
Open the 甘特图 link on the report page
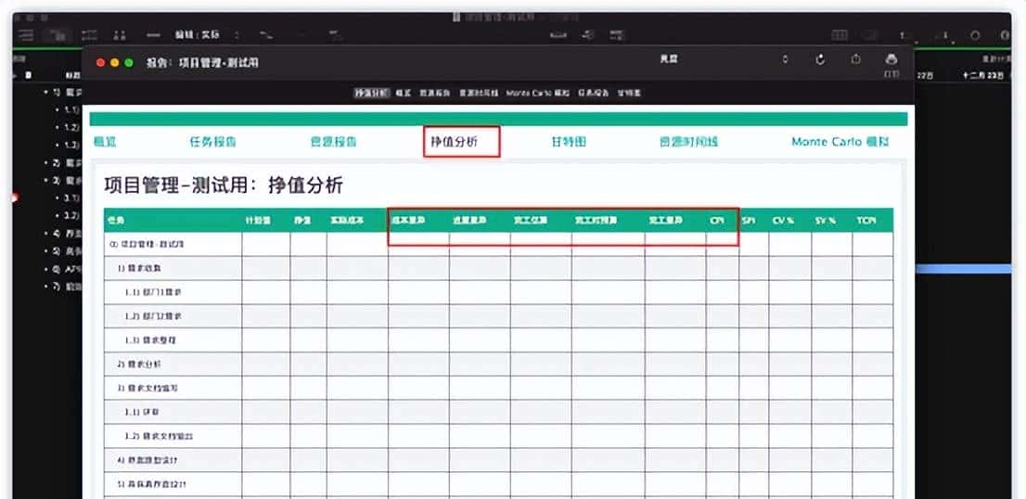pos(569,141)
